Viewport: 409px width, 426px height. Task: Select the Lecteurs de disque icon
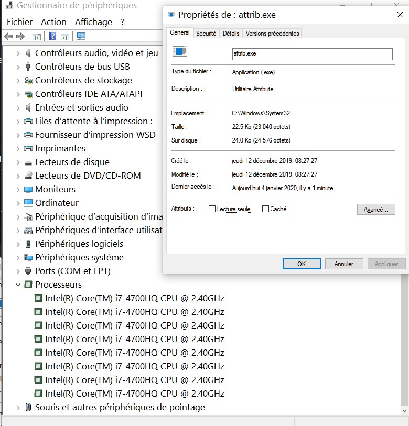click(28, 163)
